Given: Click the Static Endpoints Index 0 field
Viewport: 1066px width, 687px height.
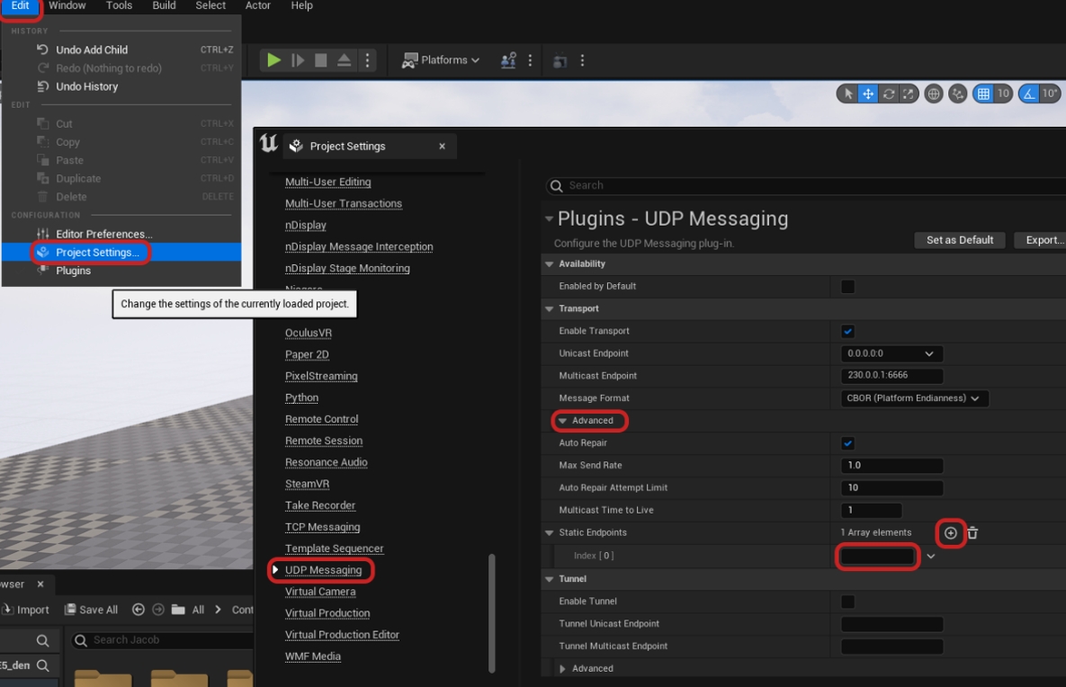Looking at the screenshot, I should pyautogui.click(x=877, y=557).
